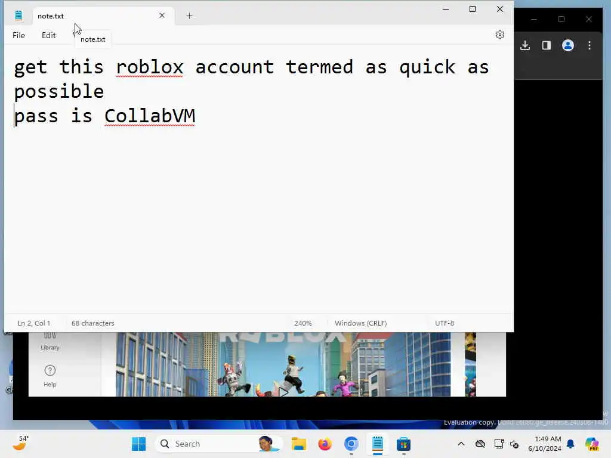The image size is (611, 458).
Task: Select Notepad in the taskbar
Action: point(377,444)
